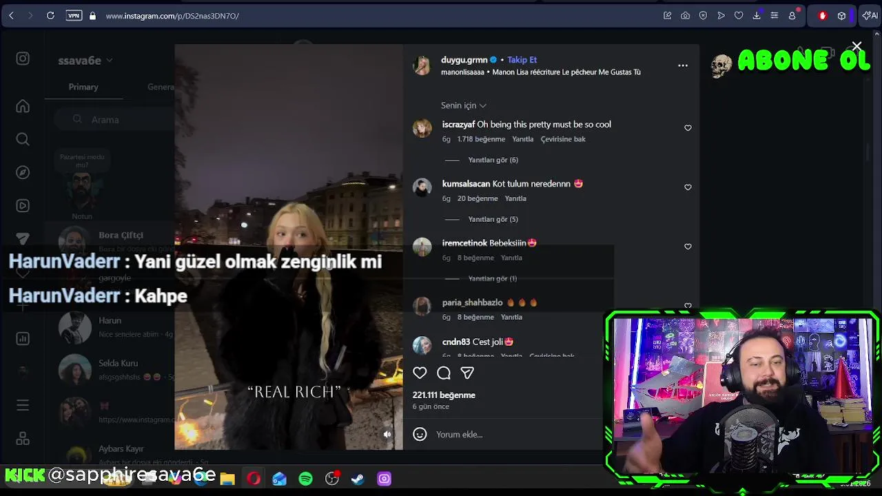Open the kumsalsacan commenter profile link

(x=466, y=184)
